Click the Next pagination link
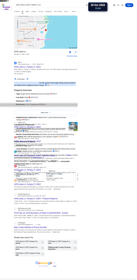 tap(55, 266)
